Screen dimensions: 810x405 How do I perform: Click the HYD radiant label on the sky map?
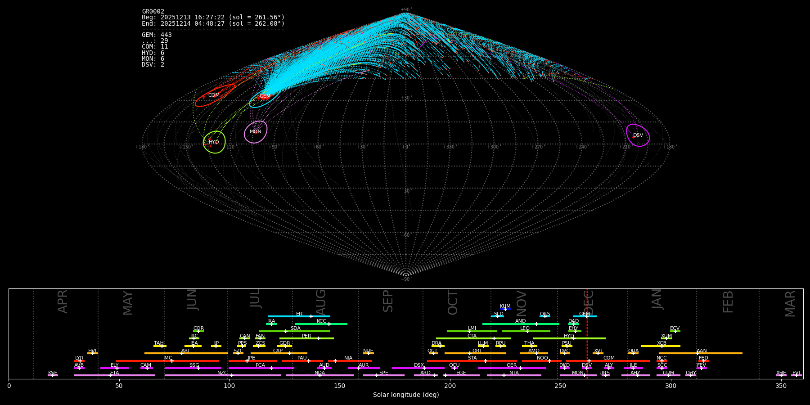tap(214, 142)
